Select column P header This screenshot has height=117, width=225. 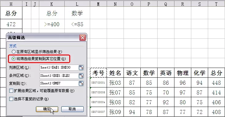[149, 4]
